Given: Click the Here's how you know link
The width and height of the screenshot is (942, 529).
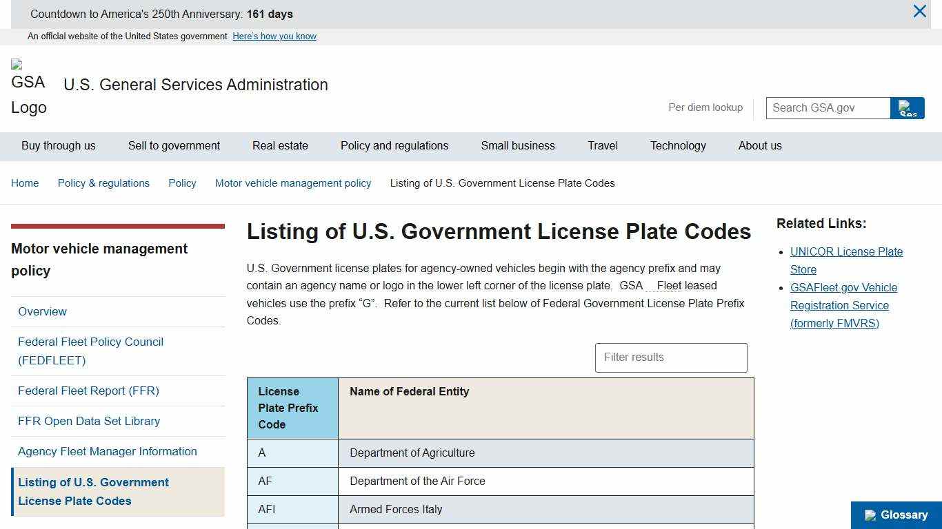Looking at the screenshot, I should point(274,36).
